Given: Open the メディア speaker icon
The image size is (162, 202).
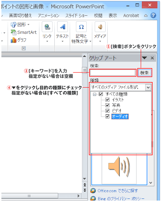Looking at the screenshot, I should point(100,27).
